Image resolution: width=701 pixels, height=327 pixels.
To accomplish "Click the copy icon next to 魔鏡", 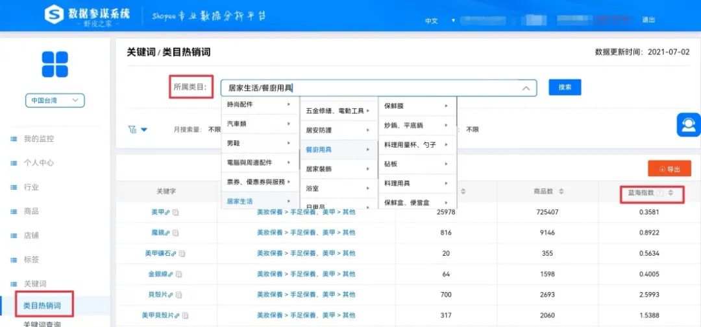I will point(176,233).
